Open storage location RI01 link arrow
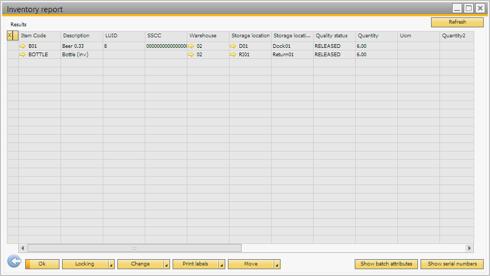 pos(233,55)
